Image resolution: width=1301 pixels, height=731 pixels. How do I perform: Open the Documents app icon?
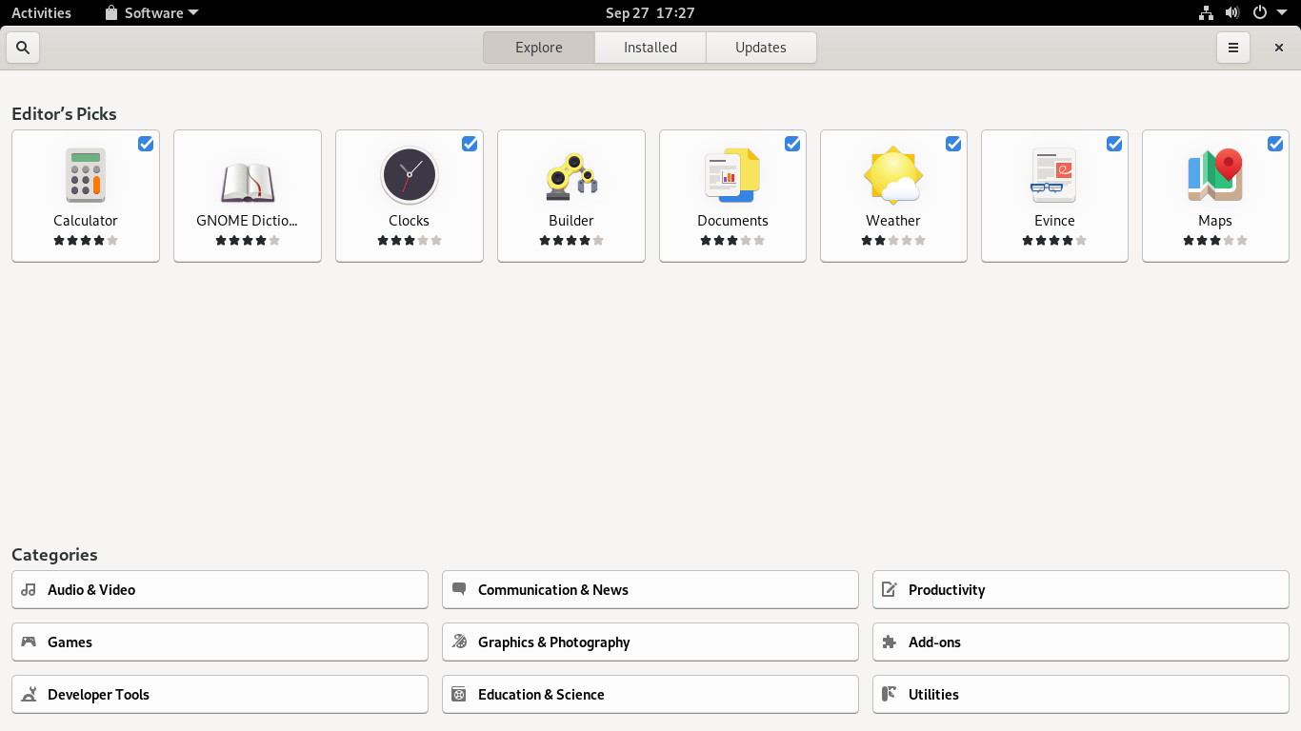732,175
